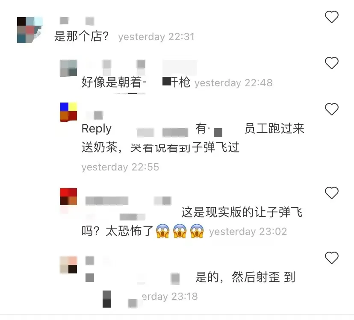Tap the first scream emoji after 太恐怖了
Screen dimensions: 354x320
(x=162, y=231)
